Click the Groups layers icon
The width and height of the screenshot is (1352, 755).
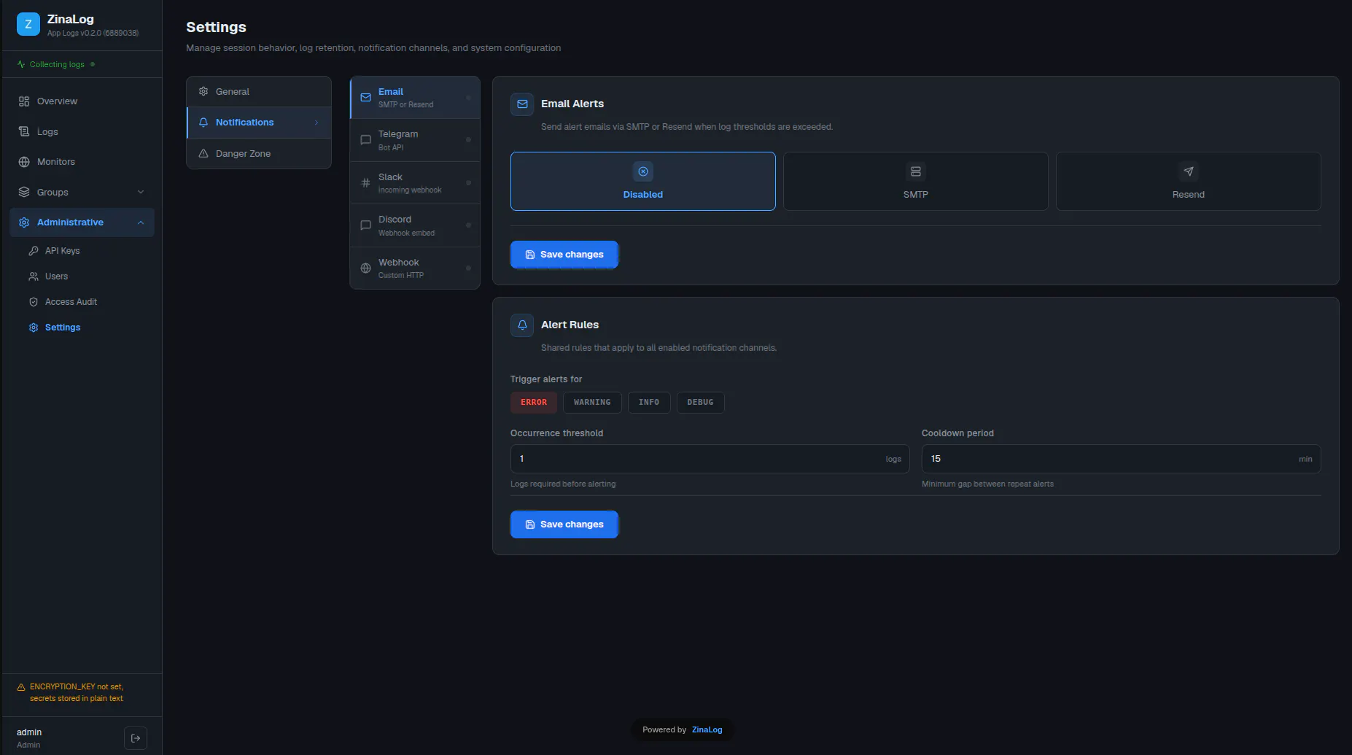point(24,192)
